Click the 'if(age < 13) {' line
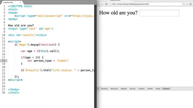 point(32,57)
